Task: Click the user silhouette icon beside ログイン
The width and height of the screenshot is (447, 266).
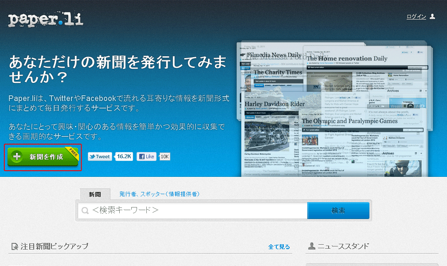Action: pos(432,16)
